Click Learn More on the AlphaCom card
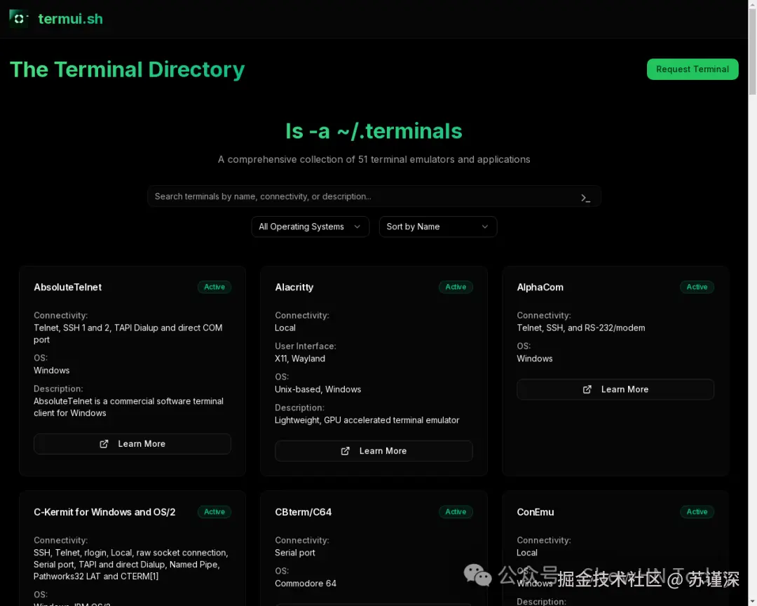The height and width of the screenshot is (606, 757). pyautogui.click(x=615, y=389)
